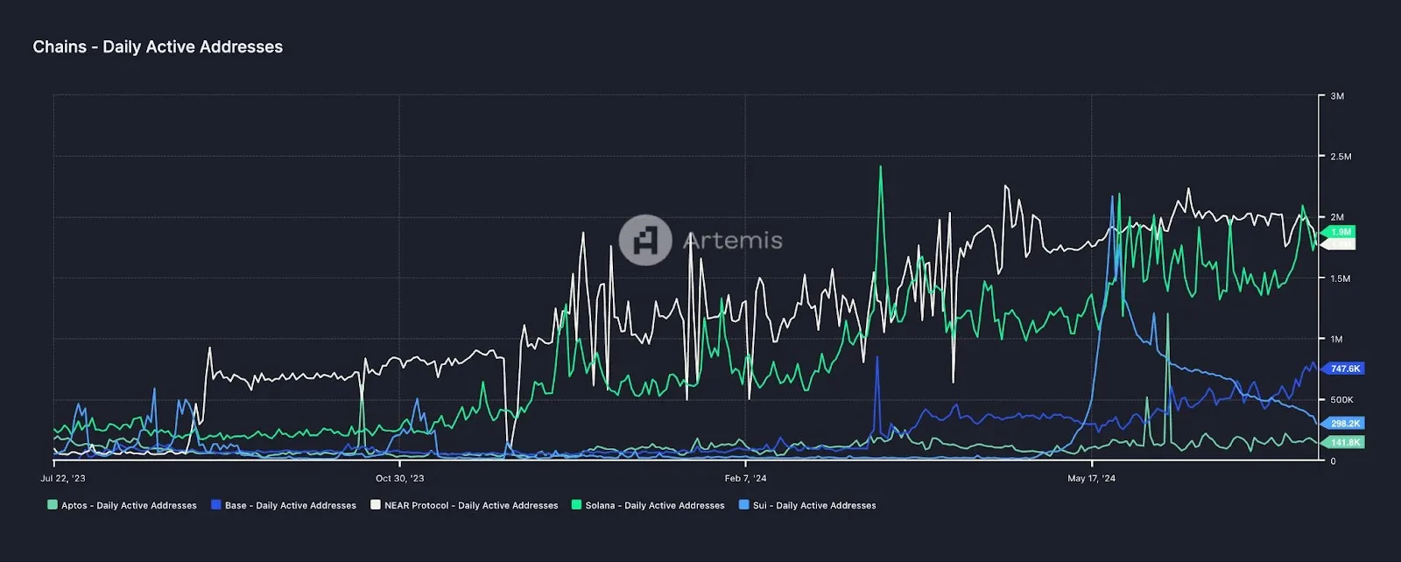1401x562 pixels.
Task: Toggle Sui - Daily Active Addresses legend
Action: click(x=813, y=505)
